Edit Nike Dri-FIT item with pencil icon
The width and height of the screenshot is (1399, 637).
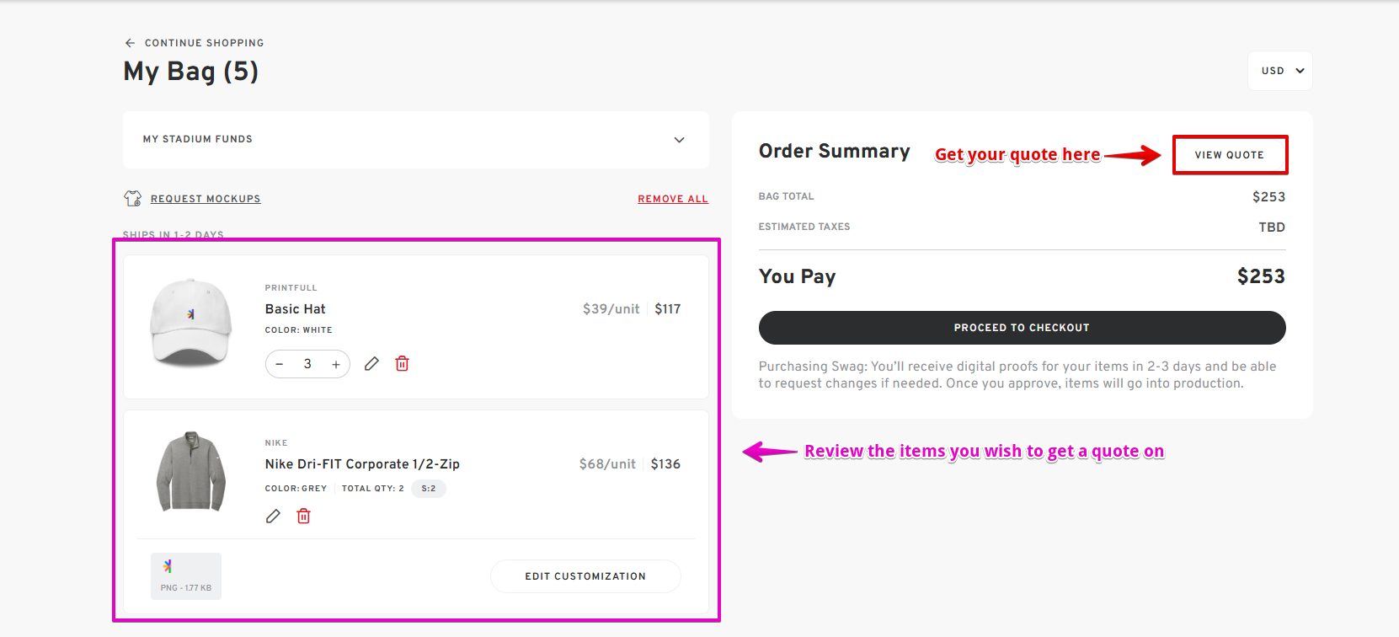pos(273,516)
